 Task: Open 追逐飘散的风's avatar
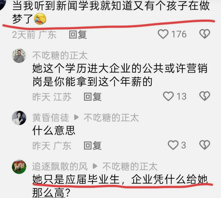point(19,167)
